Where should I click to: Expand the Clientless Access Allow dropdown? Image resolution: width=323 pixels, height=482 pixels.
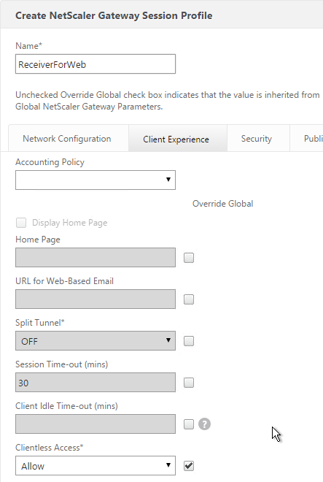[x=96, y=466]
